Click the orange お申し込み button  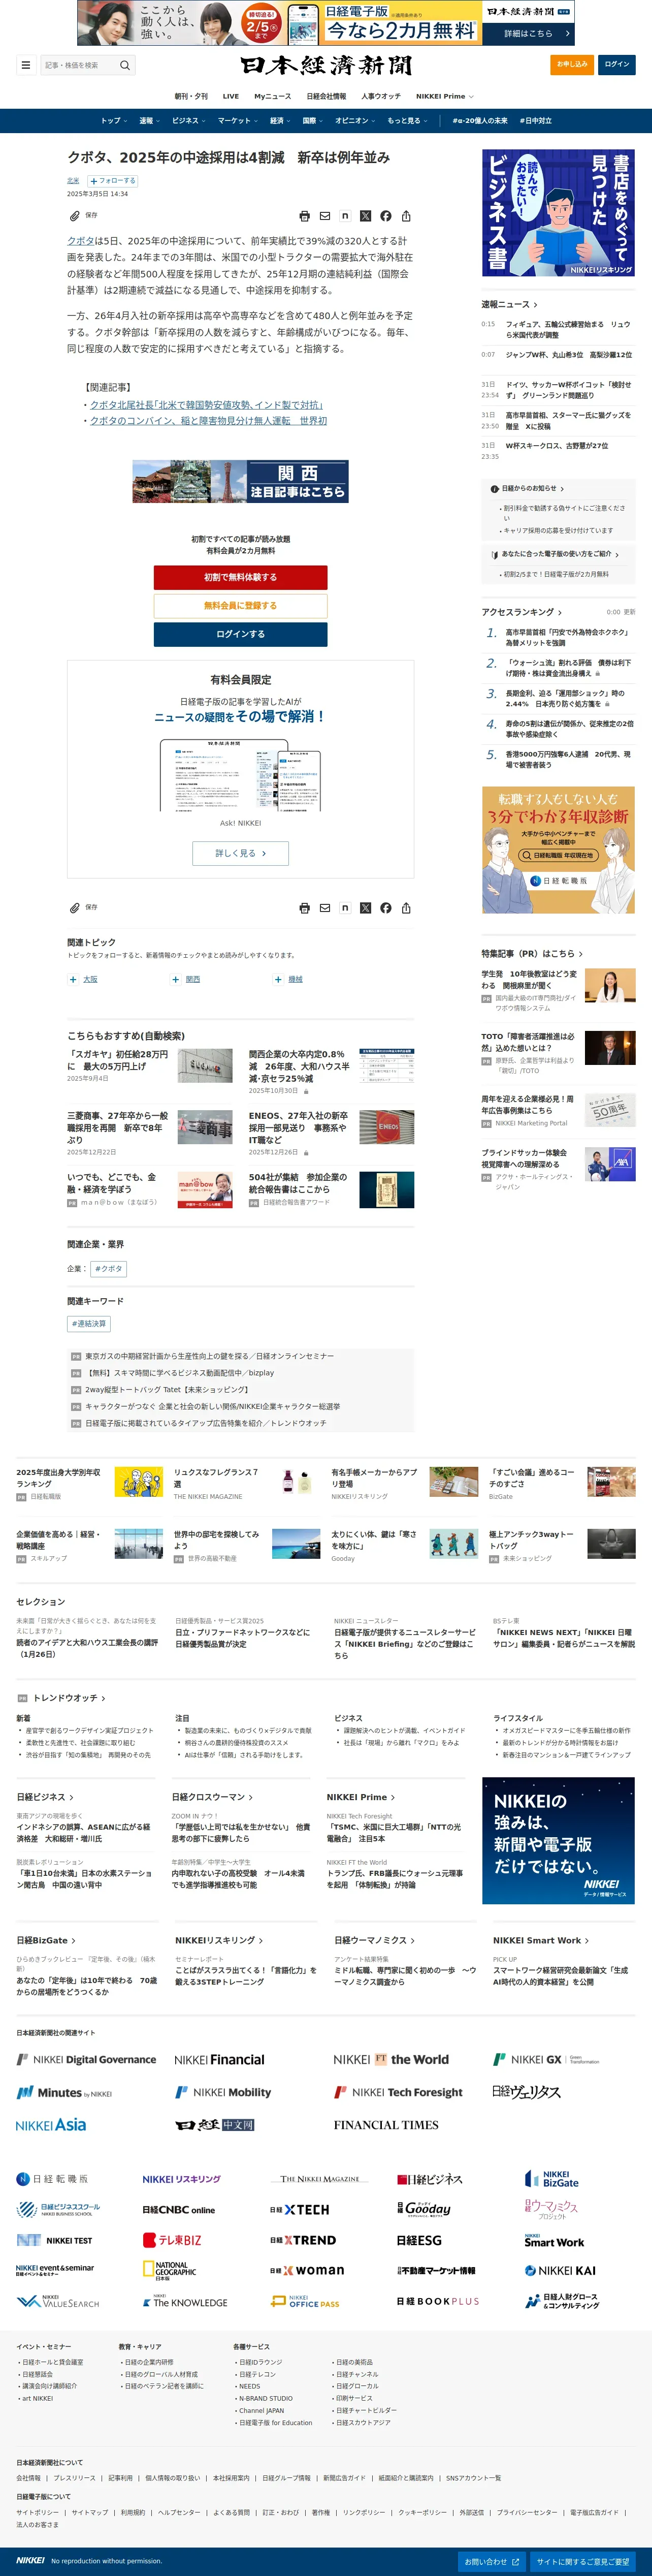coord(573,65)
